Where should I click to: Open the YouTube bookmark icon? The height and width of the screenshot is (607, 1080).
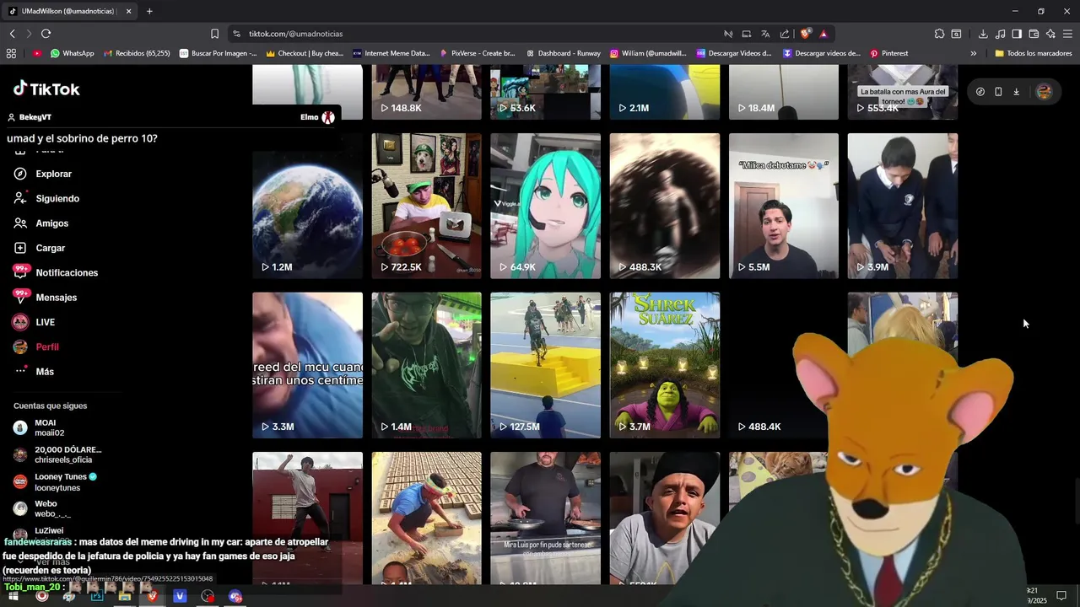pyautogui.click(x=37, y=53)
